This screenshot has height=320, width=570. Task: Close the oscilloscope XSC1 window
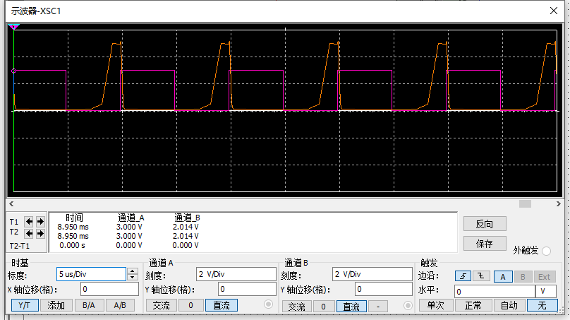(553, 11)
